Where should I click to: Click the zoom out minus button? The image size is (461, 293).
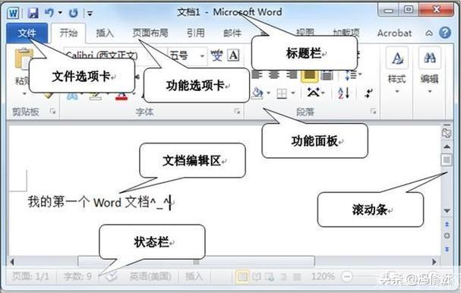click(347, 276)
